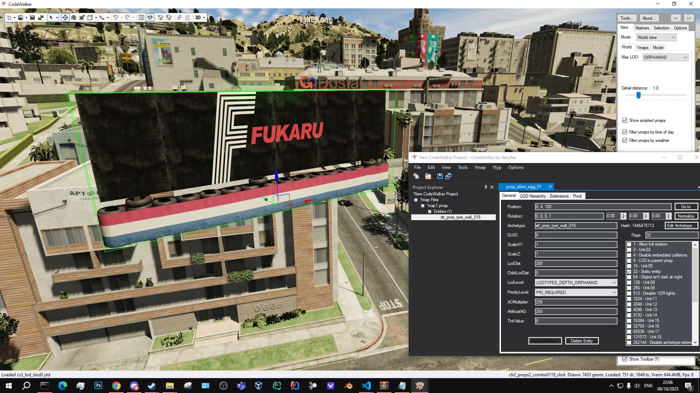Image resolution: width=700 pixels, height=393 pixels.
Task: Pin the Project Explorer panel
Action: pyautogui.click(x=486, y=187)
